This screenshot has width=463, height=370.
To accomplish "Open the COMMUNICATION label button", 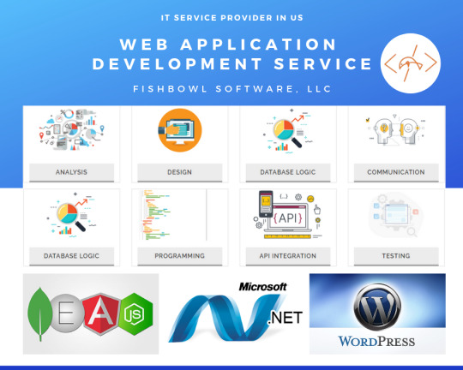I will (396, 172).
